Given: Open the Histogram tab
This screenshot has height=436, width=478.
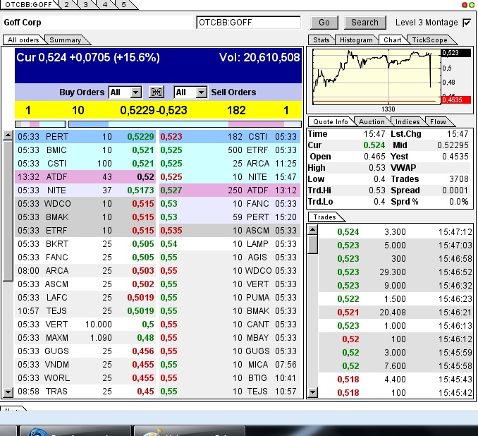Looking at the screenshot, I should (356, 40).
